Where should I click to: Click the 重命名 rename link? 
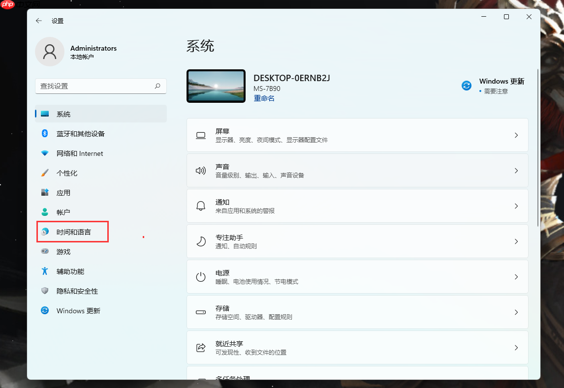tap(264, 98)
